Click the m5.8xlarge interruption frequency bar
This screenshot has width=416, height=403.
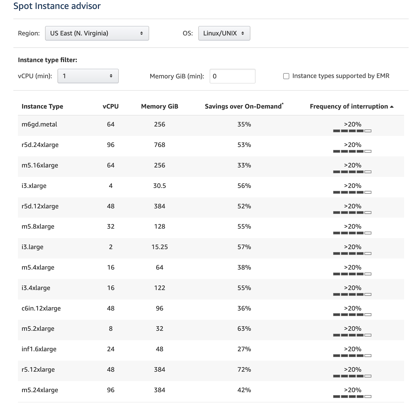coord(352,233)
